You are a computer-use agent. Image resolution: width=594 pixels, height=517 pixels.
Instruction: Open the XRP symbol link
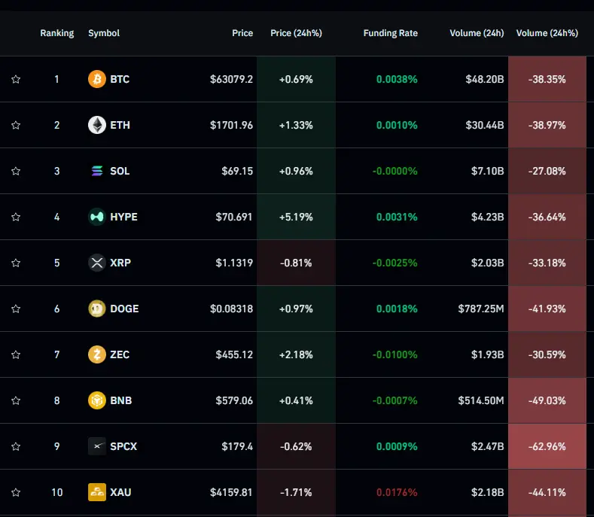[120, 263]
